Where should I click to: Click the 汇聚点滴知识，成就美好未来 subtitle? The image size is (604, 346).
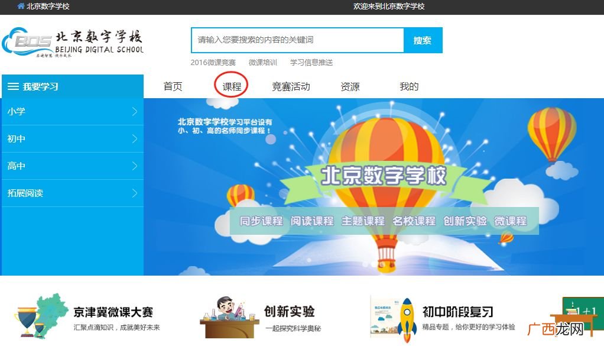coord(116,328)
